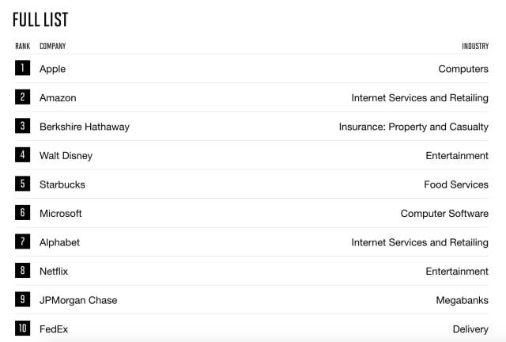Click the Megabanks industry label
Image resolution: width=506 pixels, height=342 pixels.
[x=462, y=300]
